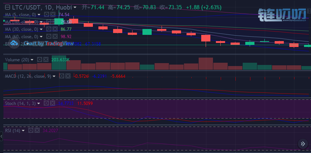Select the Stoch (14, 1, 3) label
The height and width of the screenshot is (153, 311).
click(21, 103)
